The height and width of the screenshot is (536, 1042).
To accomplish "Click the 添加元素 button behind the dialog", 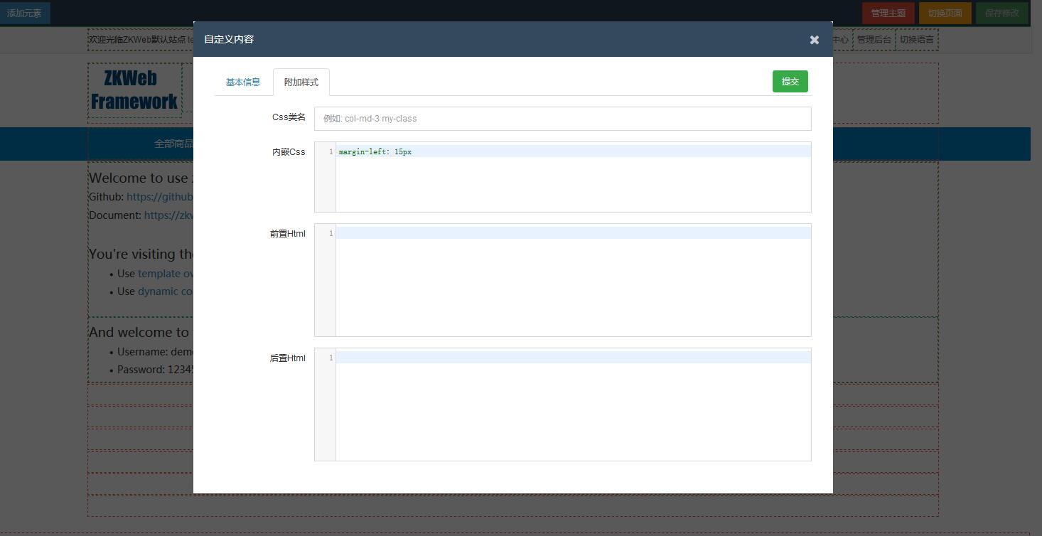I will [24, 13].
